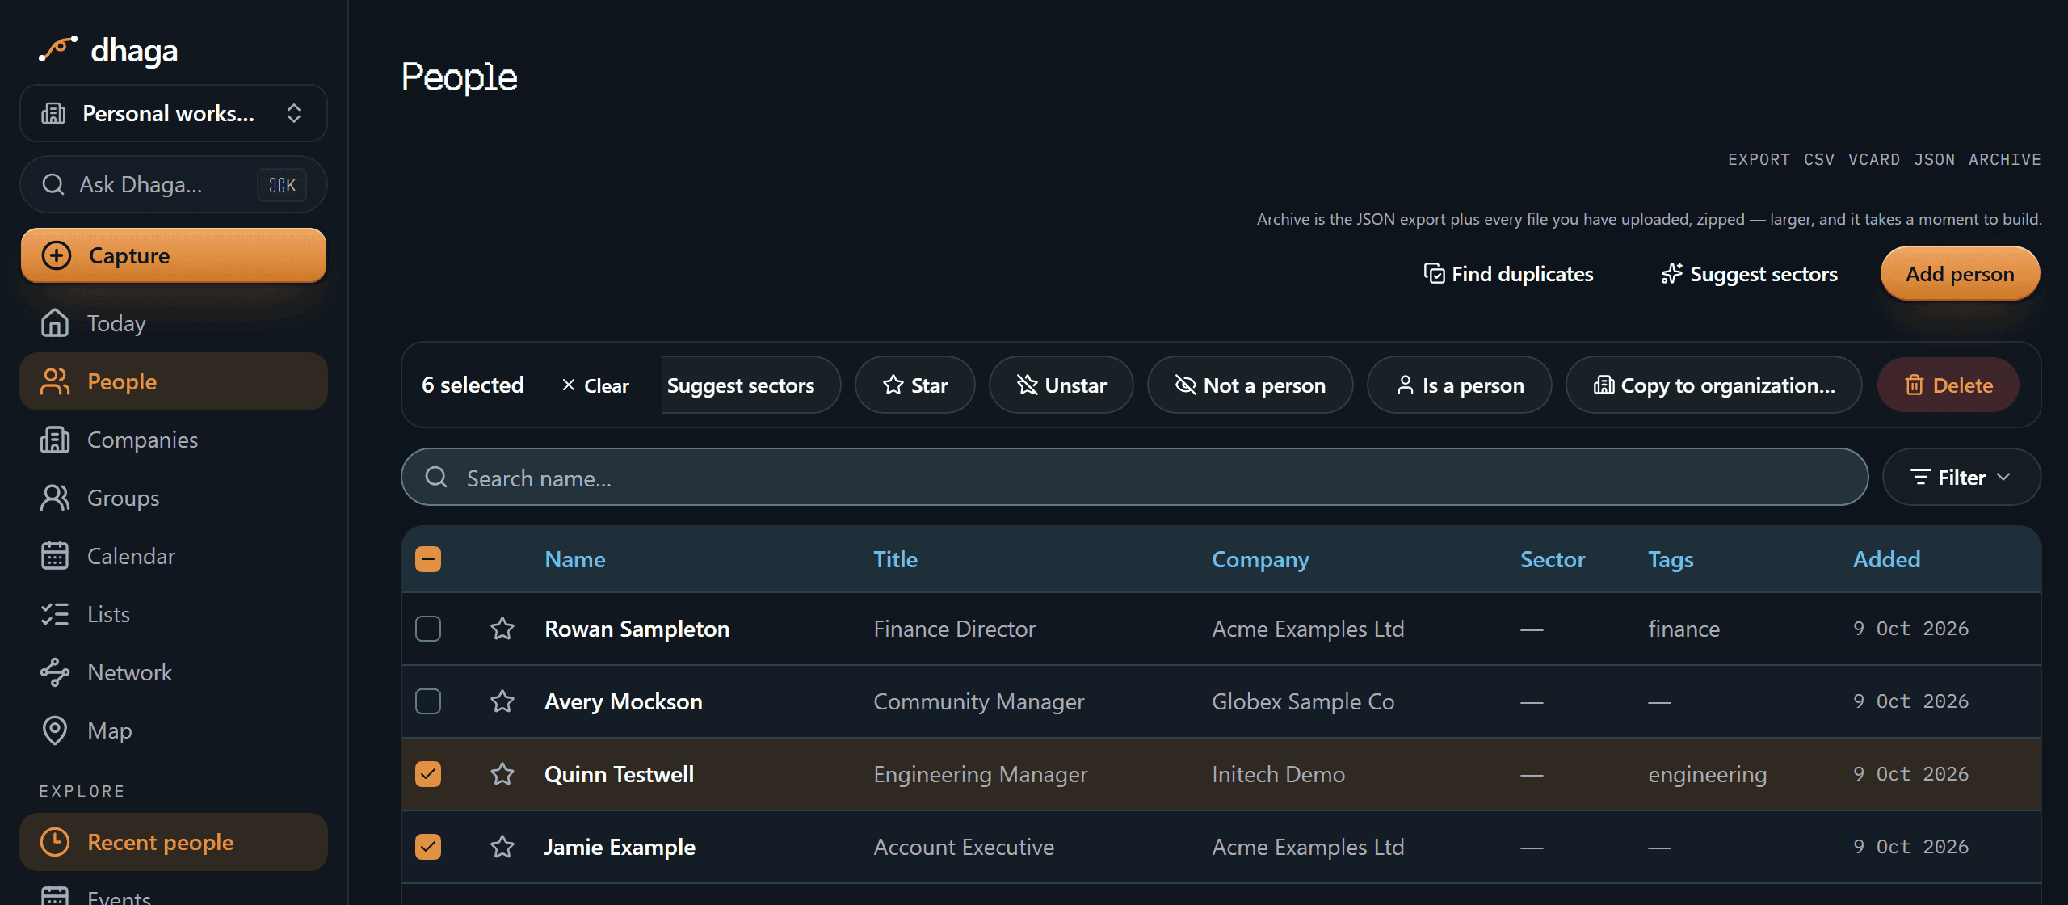Sort by Added column header

tap(1886, 559)
